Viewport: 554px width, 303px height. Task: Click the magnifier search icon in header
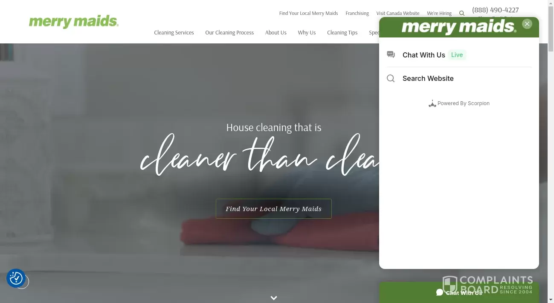pyautogui.click(x=461, y=13)
